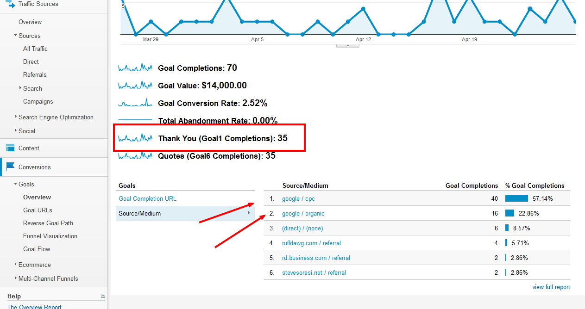Click the Goal Completions sparkline
Viewport: 585px width, 309px height.
(x=135, y=68)
